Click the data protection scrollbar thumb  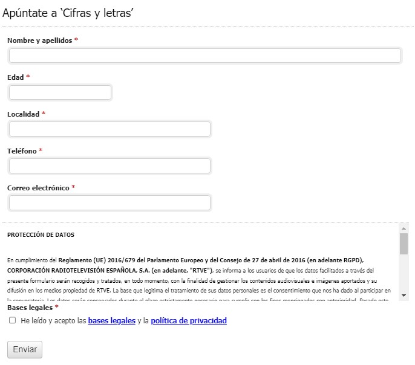pyautogui.click(x=404, y=243)
